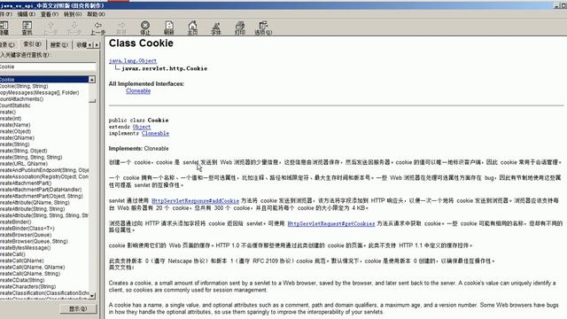Open the Go (转到) menu
The image size is (567, 319).
point(73,14)
